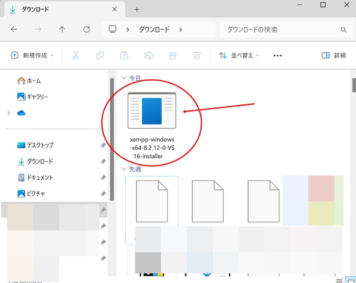The image size is (356, 283).
Task: Click the Delete trash can icon
Action: [196, 55]
